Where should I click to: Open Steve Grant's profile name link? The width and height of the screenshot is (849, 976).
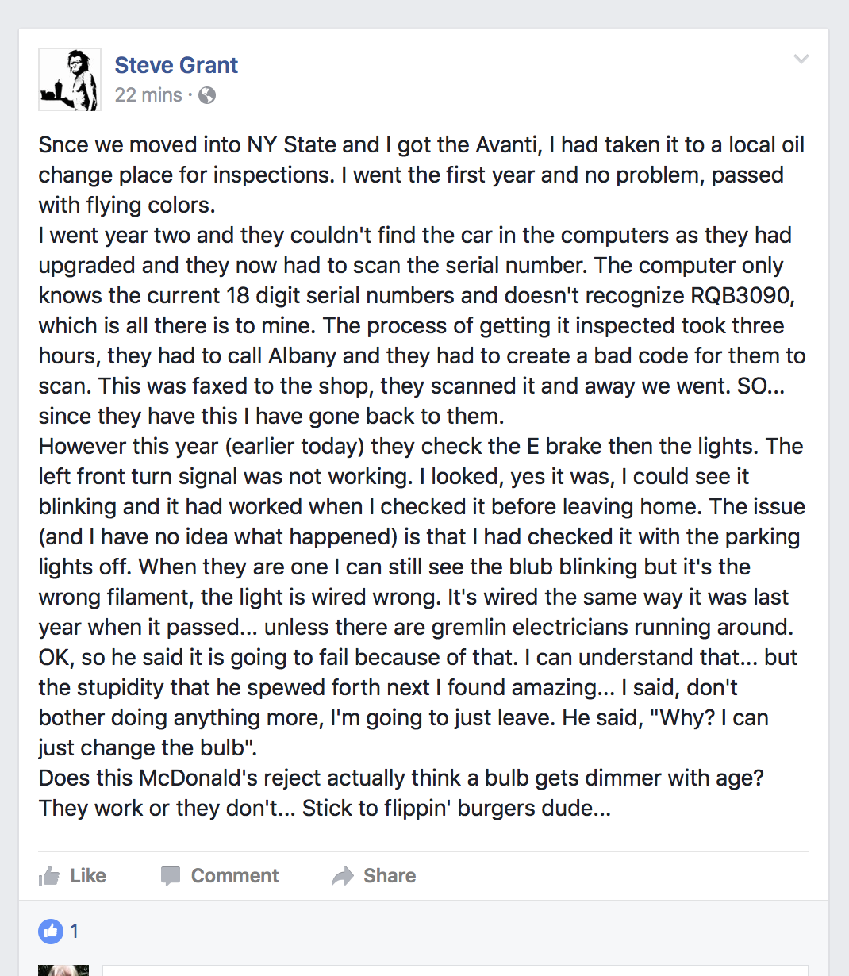tap(176, 65)
